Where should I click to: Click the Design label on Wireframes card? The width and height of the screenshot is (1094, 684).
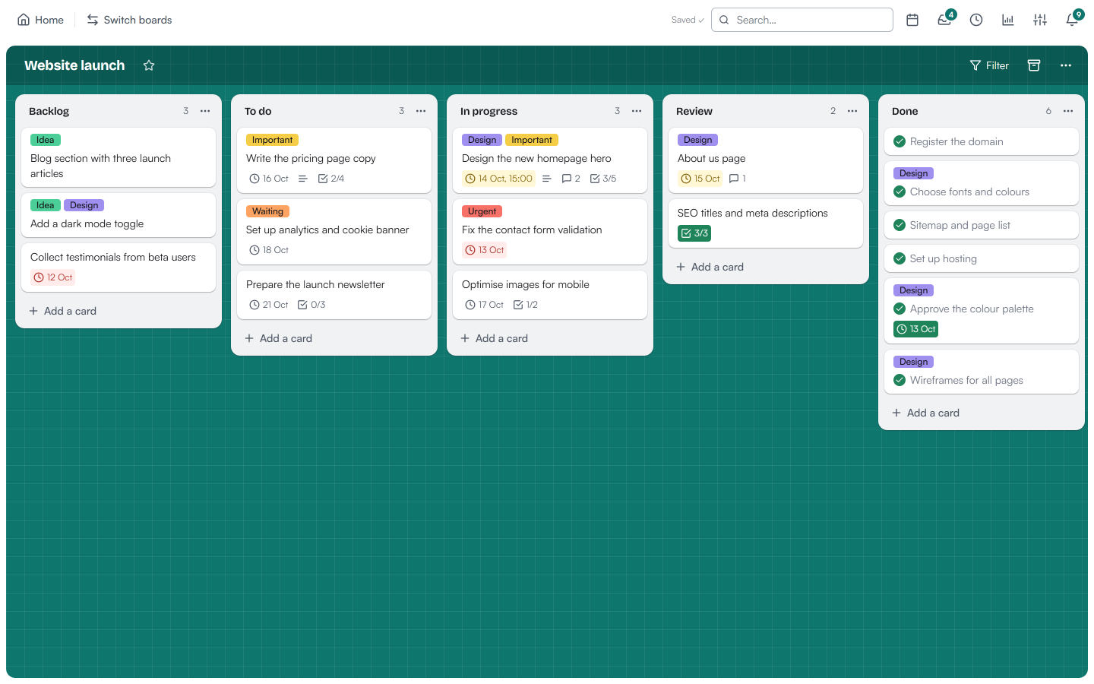pyautogui.click(x=913, y=362)
